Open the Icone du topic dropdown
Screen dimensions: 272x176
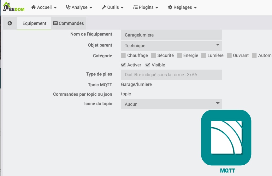[x=171, y=104]
